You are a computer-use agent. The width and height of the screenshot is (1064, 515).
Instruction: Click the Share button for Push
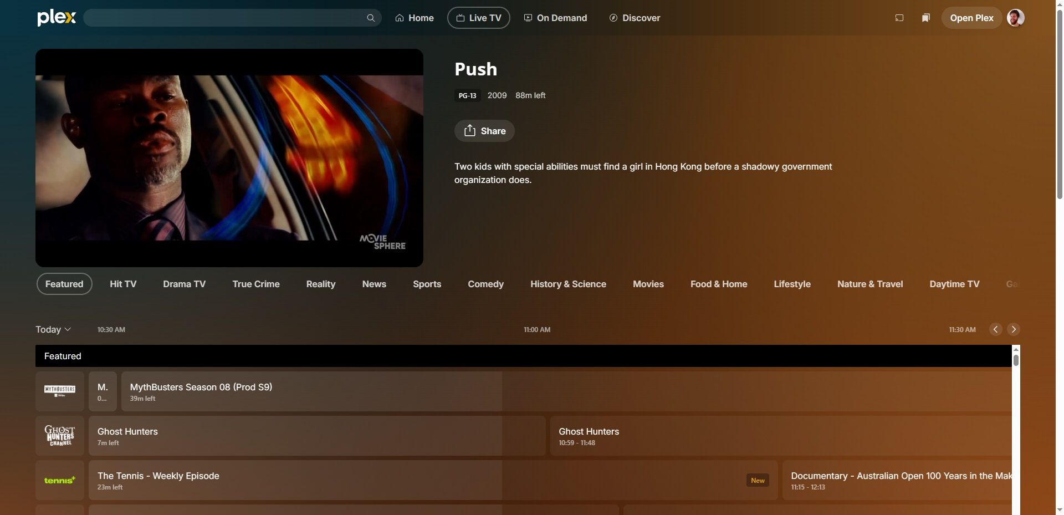click(484, 131)
